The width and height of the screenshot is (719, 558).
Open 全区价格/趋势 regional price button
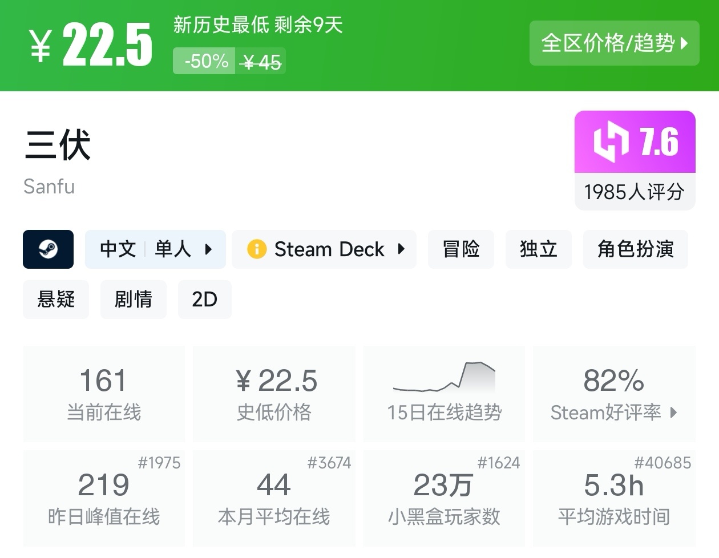[x=614, y=43]
